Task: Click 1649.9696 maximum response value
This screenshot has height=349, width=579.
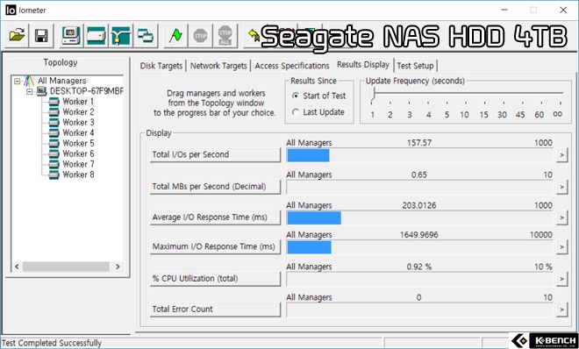Action: (x=419, y=235)
